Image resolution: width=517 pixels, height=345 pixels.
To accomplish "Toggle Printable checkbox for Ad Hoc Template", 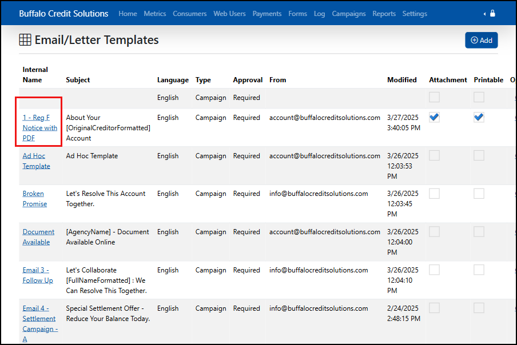I will 479,155.
